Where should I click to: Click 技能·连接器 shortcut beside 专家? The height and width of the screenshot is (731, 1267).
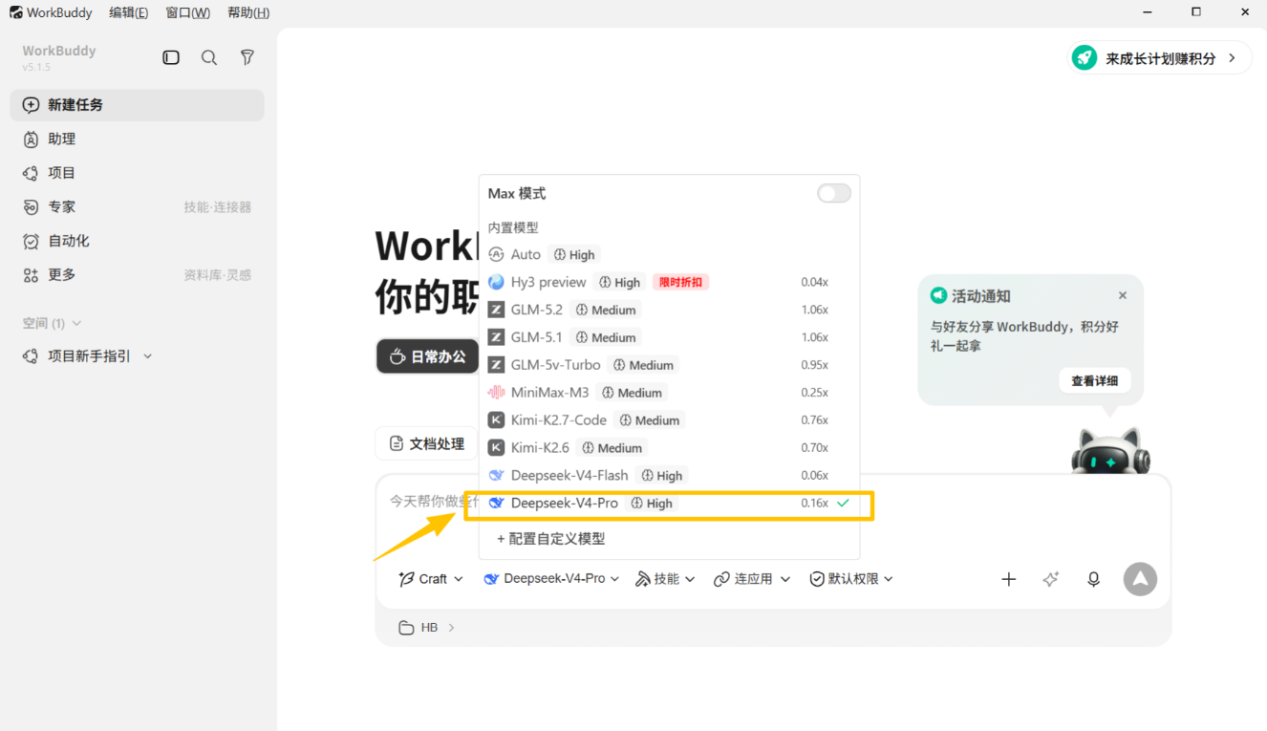pos(218,207)
